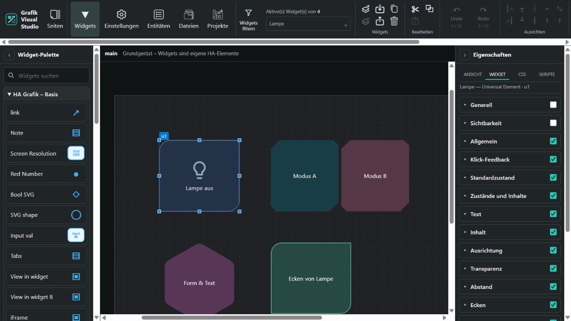Viewport: 571px width, 321px height.
Task: Collapse the Eigenschaften panel arrow
Action: tap(464, 55)
